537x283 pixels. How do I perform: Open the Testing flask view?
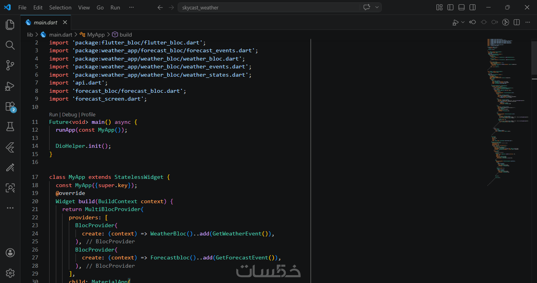[x=10, y=127]
